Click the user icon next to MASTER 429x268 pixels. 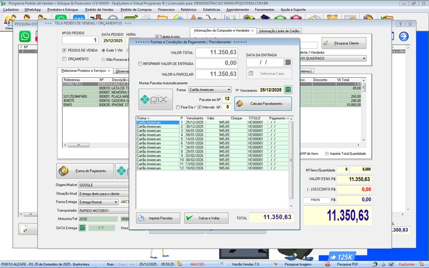[x=180, y=264]
